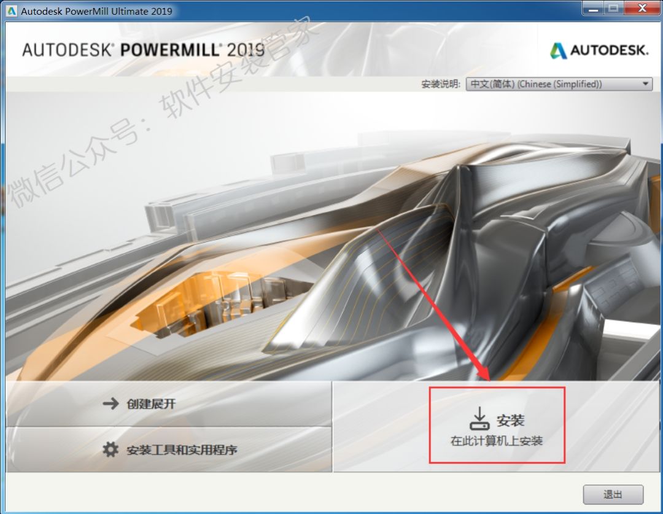Click the AUTODESK POWERMILL 2019 header logo
Viewport: 663px width, 514px height.
click(x=143, y=50)
